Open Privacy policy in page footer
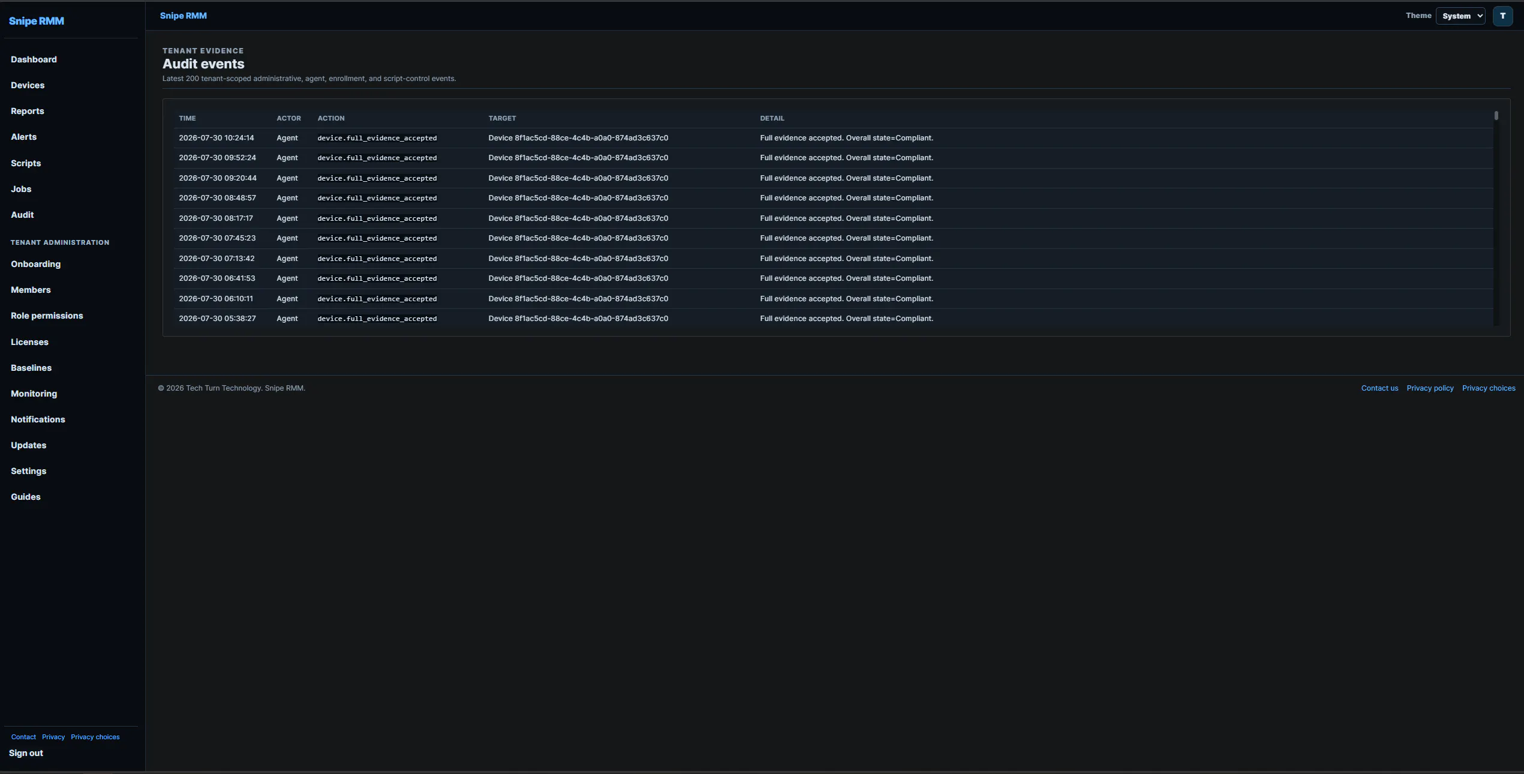 tap(1430, 388)
